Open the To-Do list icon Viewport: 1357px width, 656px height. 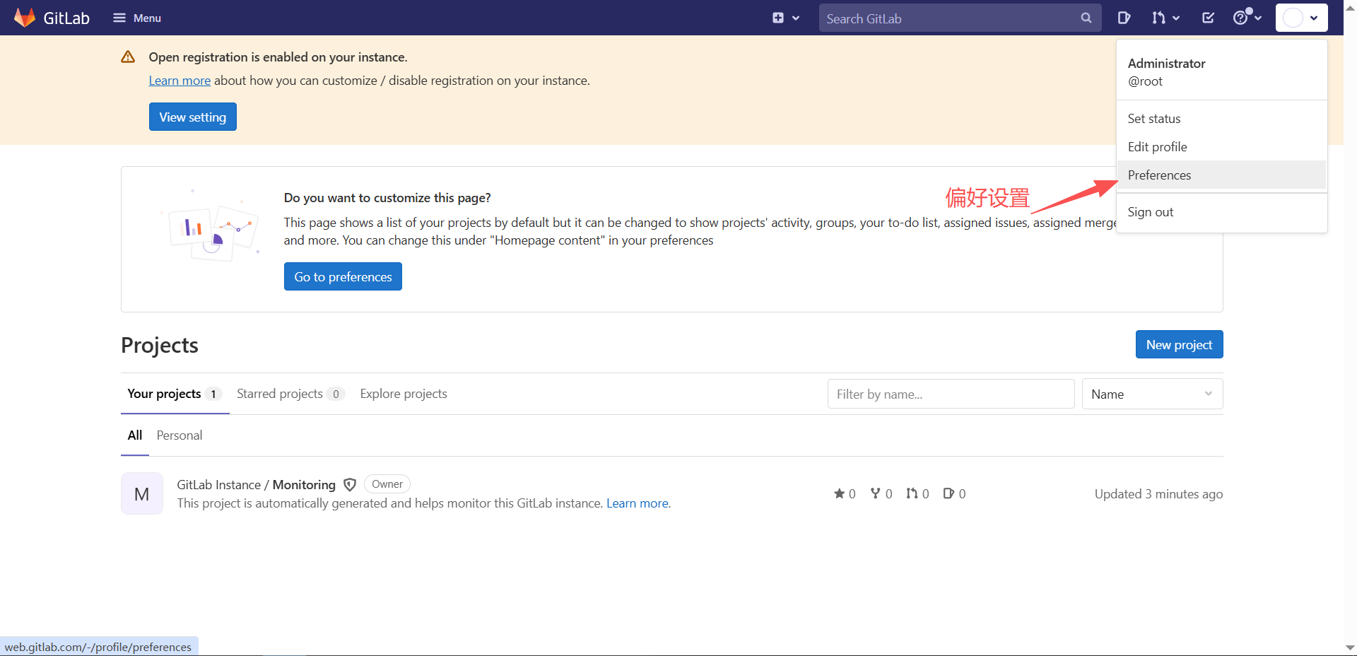pos(1208,18)
